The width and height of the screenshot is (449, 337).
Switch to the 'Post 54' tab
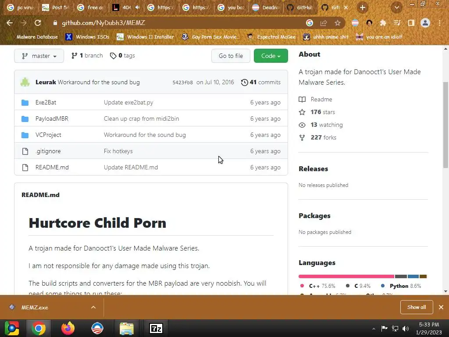56,7
